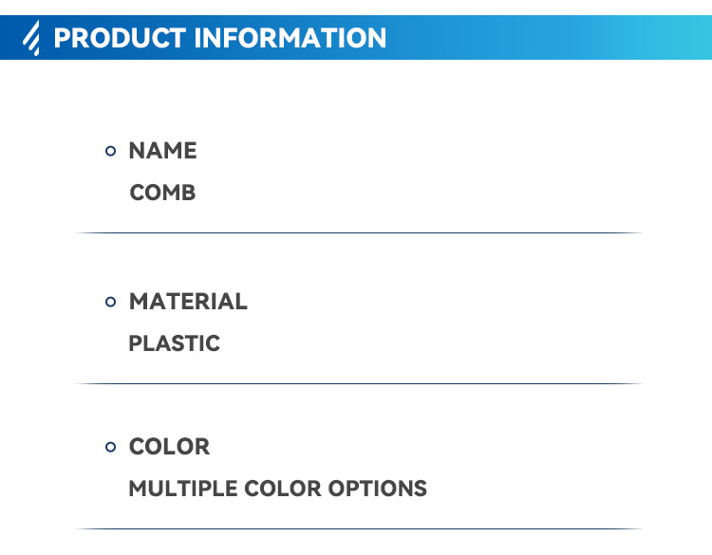Screen dimensions: 712x555
Task: Click the divider line below PLASTIC
Action: (x=359, y=383)
